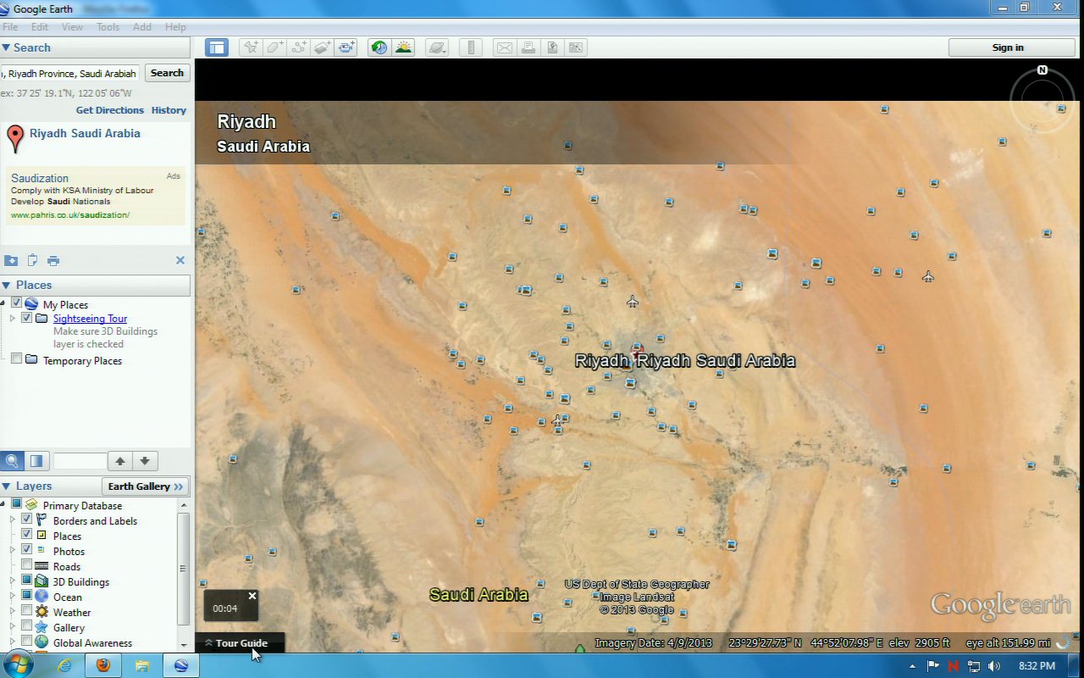This screenshot has width=1084, height=678.
Task: Collapse the Places panel header
Action: [x=7, y=285]
